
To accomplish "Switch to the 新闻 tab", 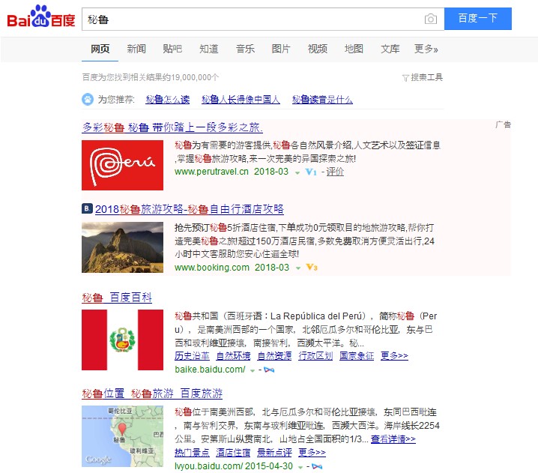I will click(136, 49).
